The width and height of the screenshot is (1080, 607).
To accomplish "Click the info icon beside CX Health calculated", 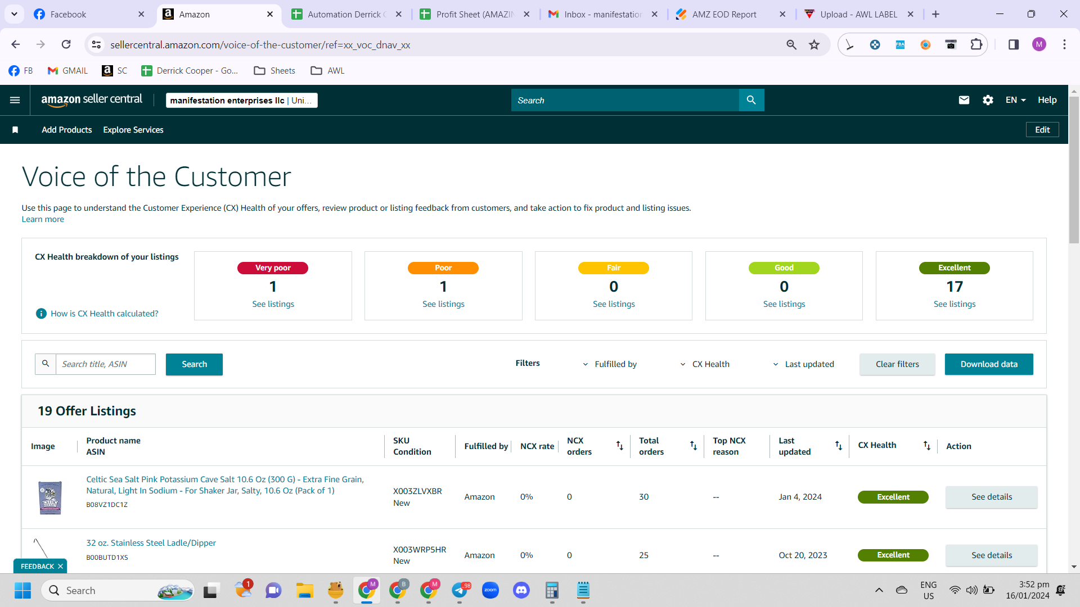I will 41,314.
